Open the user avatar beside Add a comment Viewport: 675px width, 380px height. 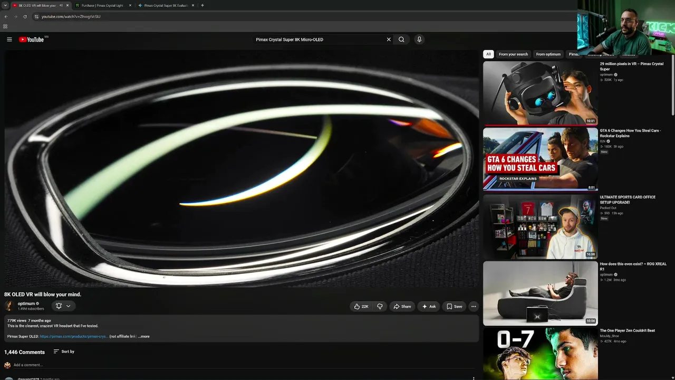click(x=7, y=365)
